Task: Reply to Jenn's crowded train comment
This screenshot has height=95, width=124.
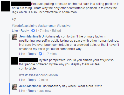Action: (32, 54)
